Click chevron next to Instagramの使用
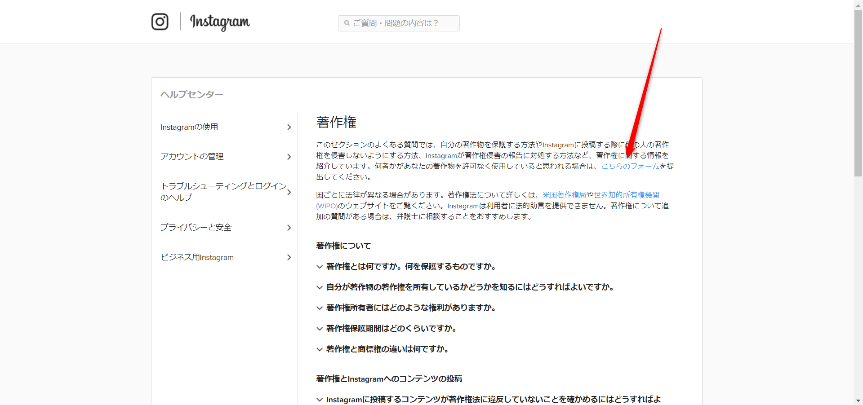Viewport: 863px width, 405px height. point(289,127)
